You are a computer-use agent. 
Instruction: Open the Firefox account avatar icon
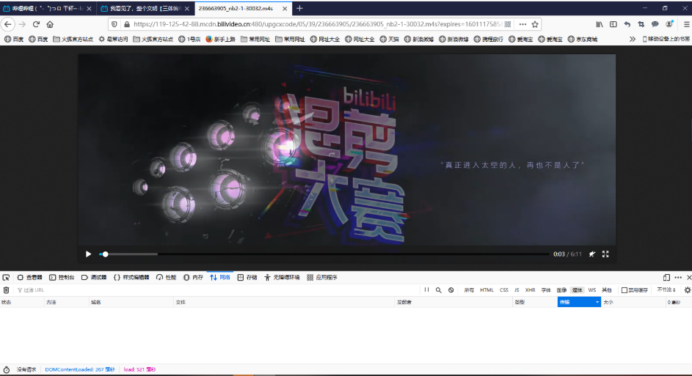click(x=669, y=24)
